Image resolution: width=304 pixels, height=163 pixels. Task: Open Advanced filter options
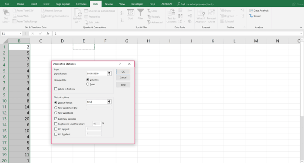tap(155, 22)
